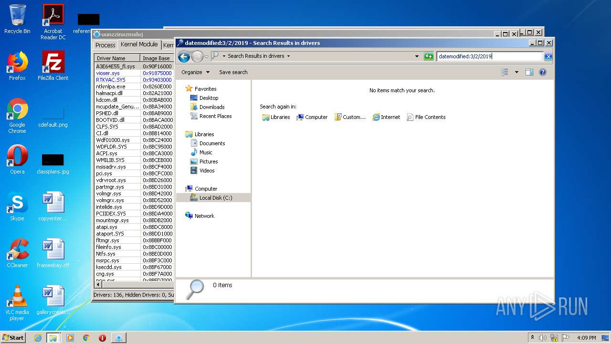This screenshot has height=344, width=611.
Task: Open CCleaner desktop icon
Action: tap(17, 253)
